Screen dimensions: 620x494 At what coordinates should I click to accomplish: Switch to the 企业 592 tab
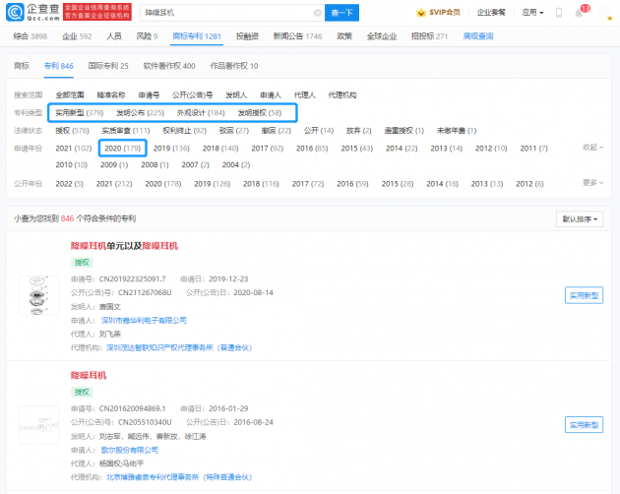point(77,36)
